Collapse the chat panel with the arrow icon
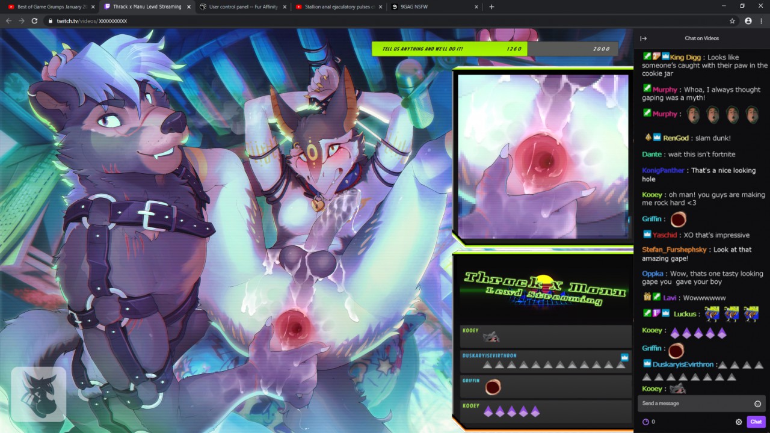This screenshot has width=770, height=433. click(643, 38)
